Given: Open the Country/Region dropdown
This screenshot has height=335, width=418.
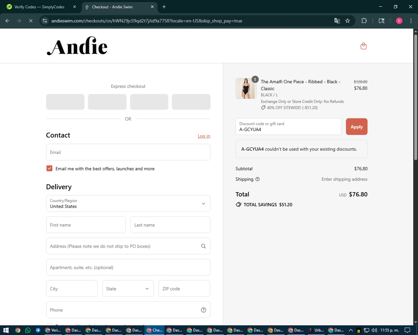Looking at the screenshot, I should tap(128, 204).
